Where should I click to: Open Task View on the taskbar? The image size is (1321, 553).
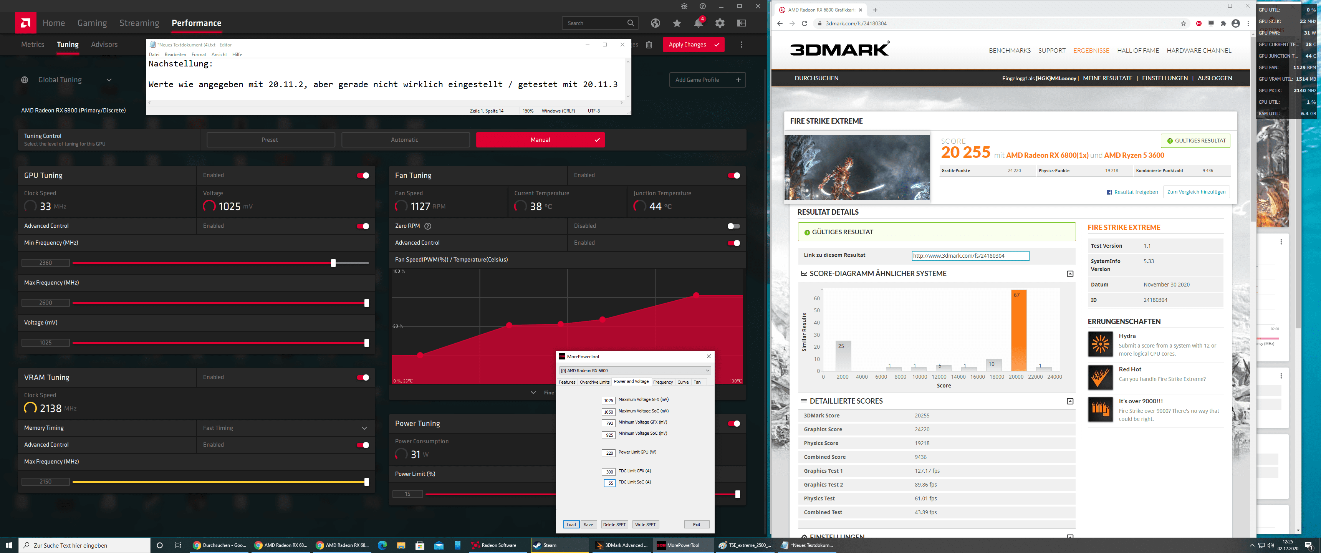[178, 545]
